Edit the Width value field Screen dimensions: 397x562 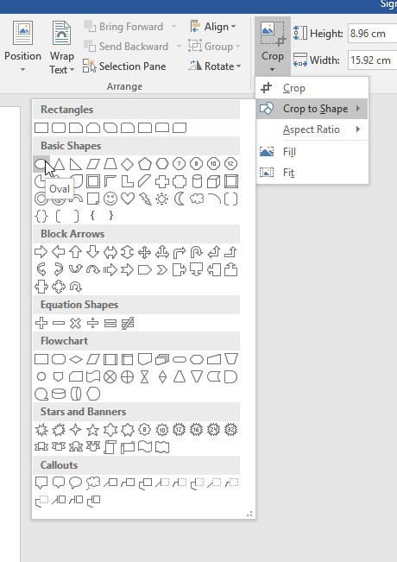point(373,60)
